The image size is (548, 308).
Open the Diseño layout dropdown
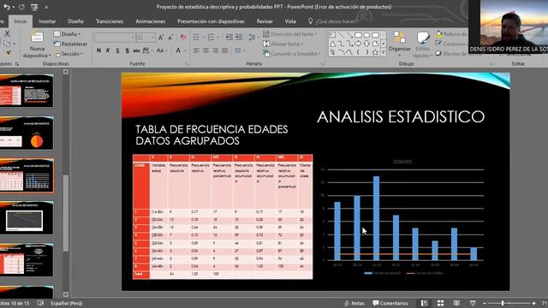pos(67,34)
